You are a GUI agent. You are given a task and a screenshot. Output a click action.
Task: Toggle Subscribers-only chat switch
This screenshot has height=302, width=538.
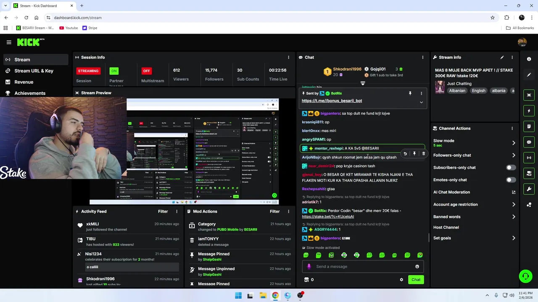511,167
